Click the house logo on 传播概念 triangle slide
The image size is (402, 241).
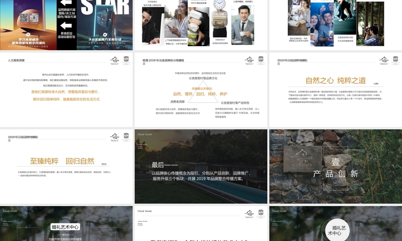pos(249,60)
